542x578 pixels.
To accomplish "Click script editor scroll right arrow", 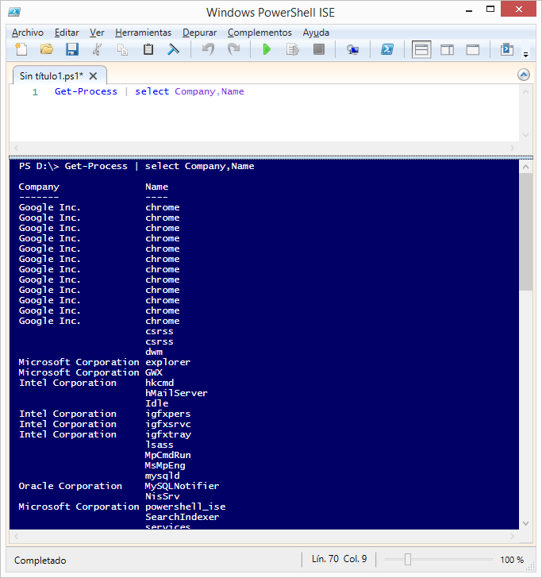I will pos(512,148).
